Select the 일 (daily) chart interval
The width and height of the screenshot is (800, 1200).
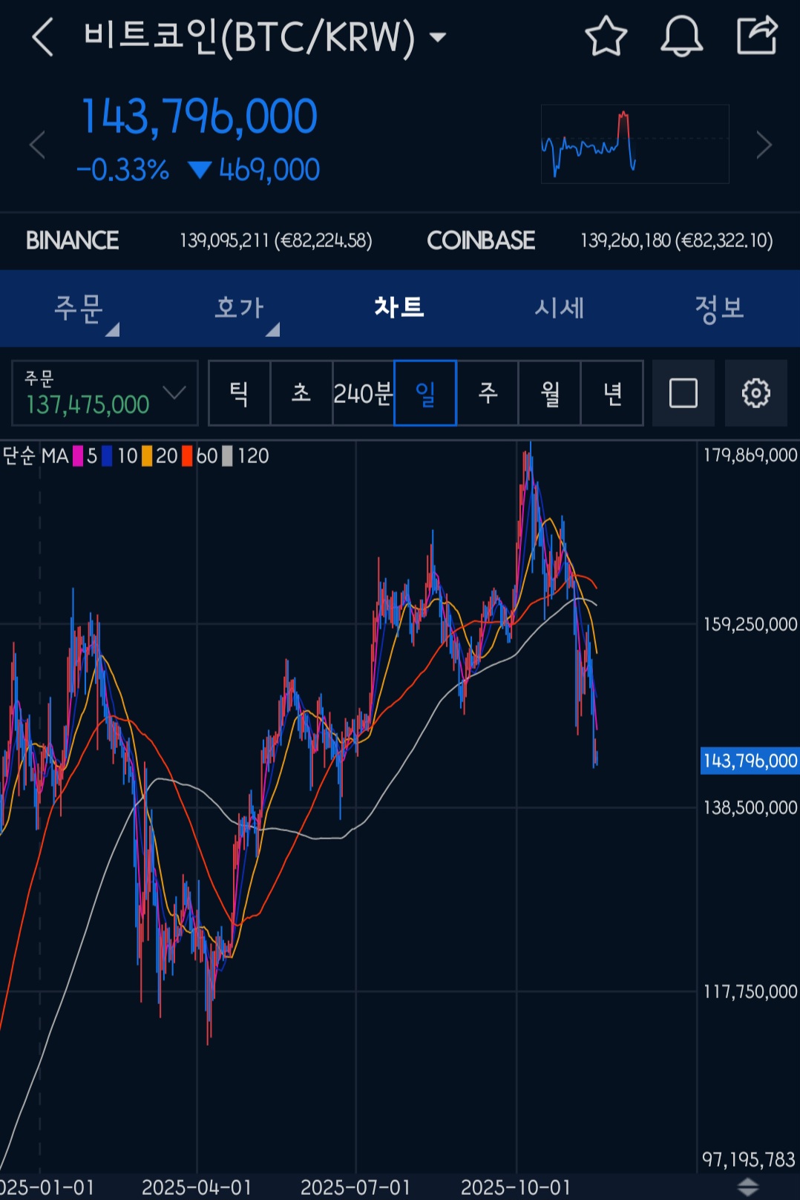pyautogui.click(x=425, y=393)
